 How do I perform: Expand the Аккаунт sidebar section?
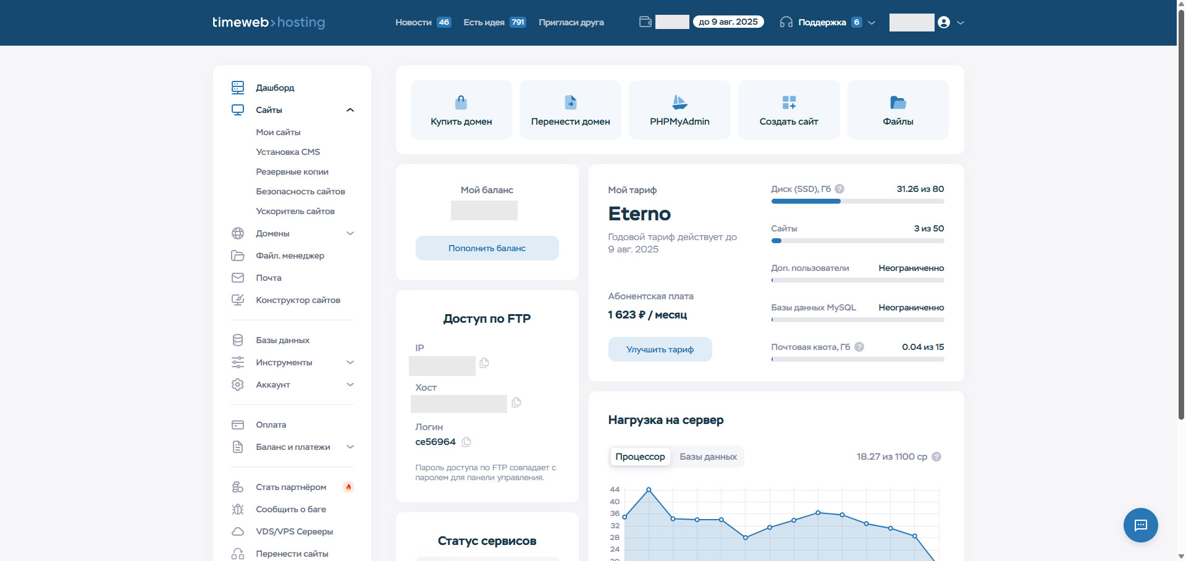click(350, 384)
